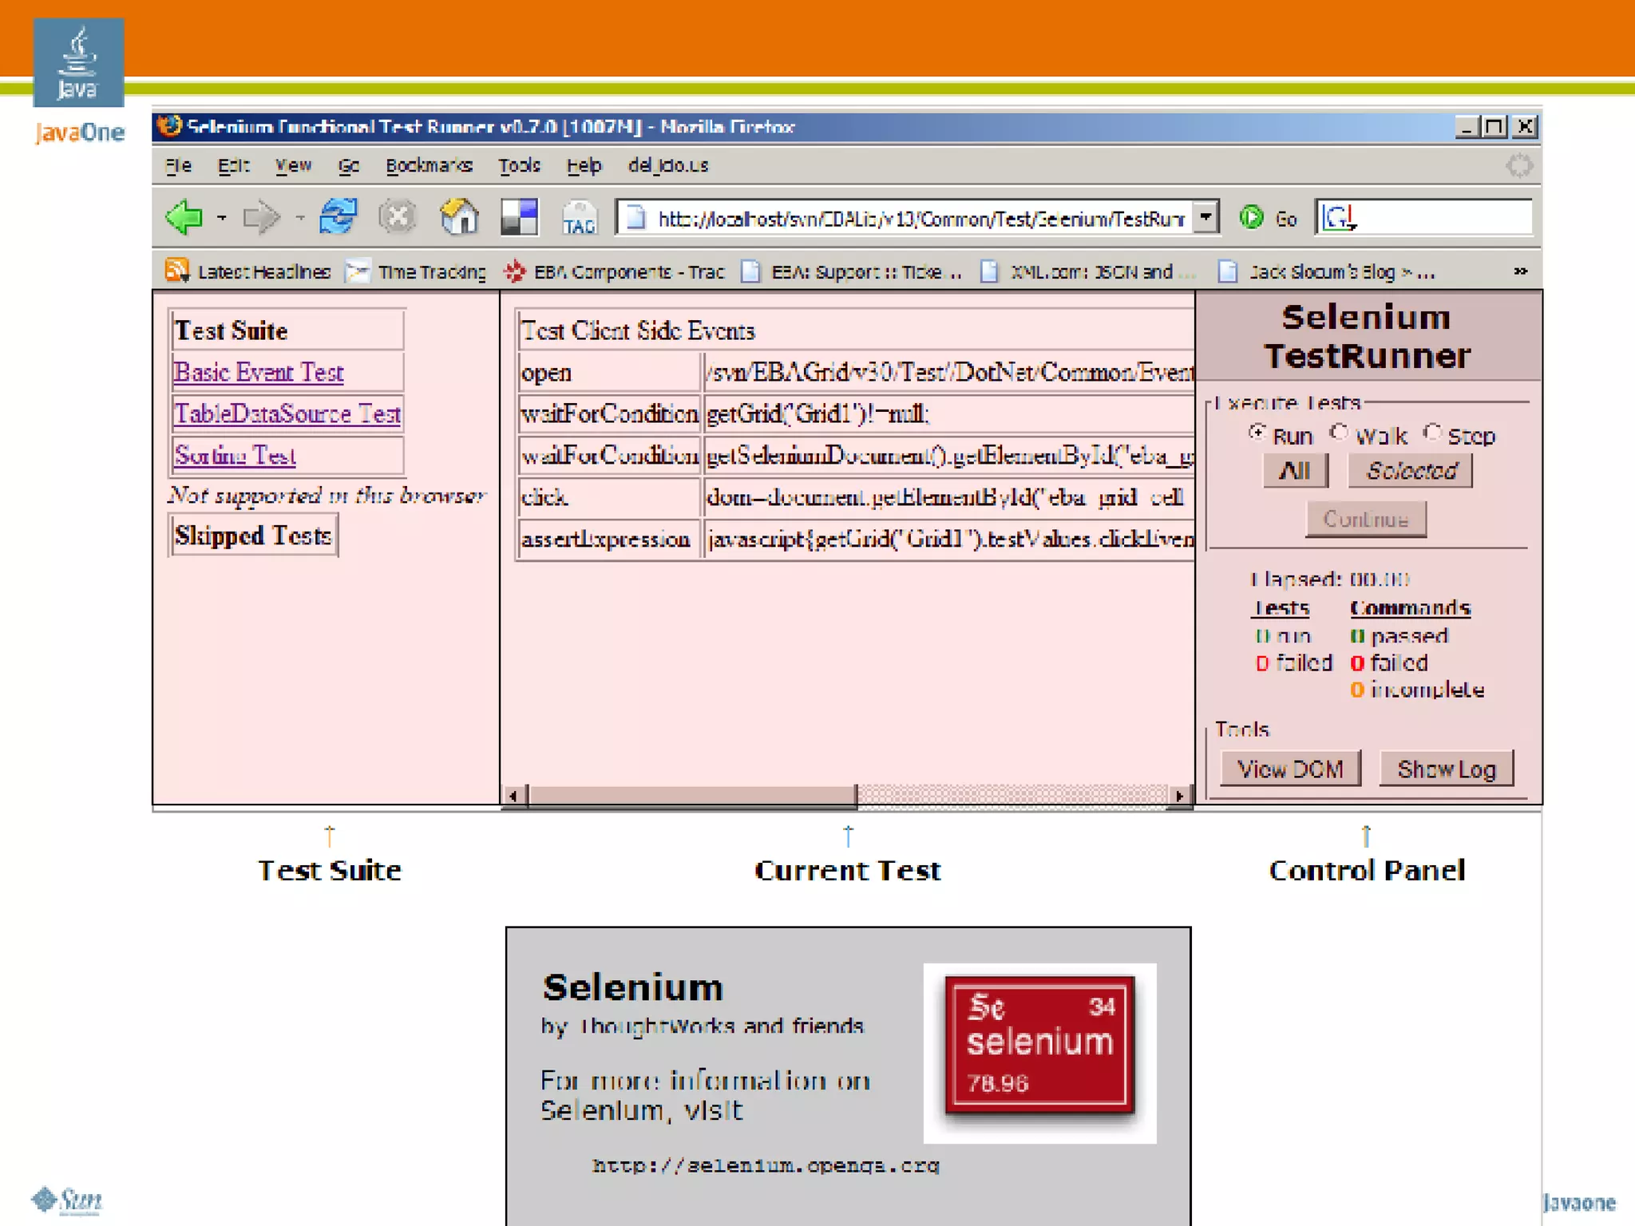The width and height of the screenshot is (1635, 1226).
Task: Select the Run radio button
Action: pyautogui.click(x=1258, y=433)
